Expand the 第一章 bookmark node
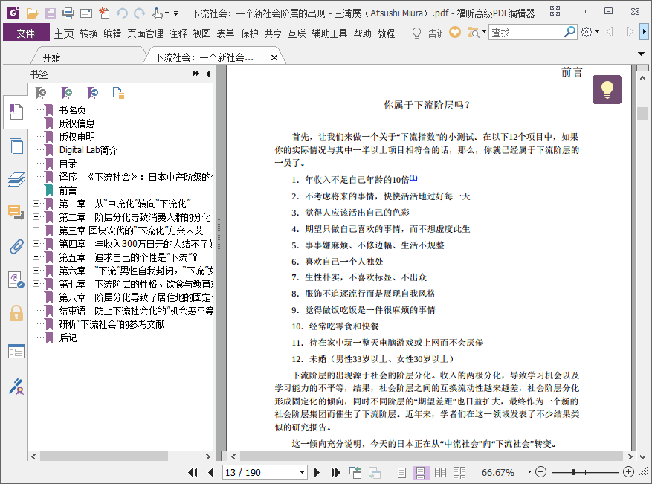Image resolution: width=652 pixels, height=484 pixels. coord(36,203)
